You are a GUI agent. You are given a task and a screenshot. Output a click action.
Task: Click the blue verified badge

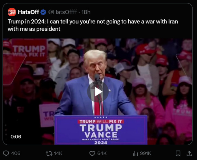43,12
